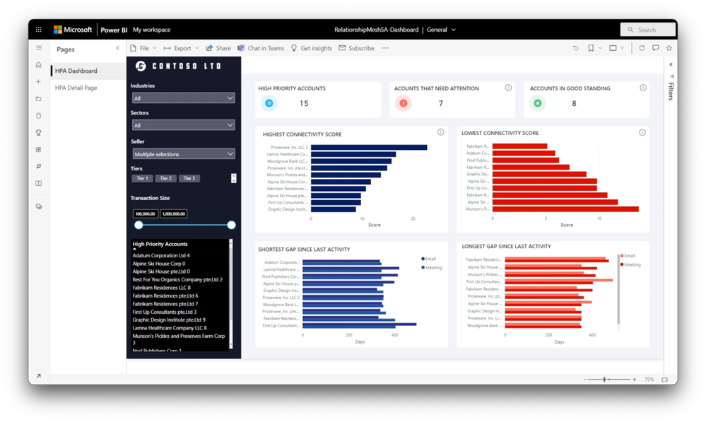Open more options ellipsis in the toolbar
Screen dimensions: 706x422
click(385, 48)
